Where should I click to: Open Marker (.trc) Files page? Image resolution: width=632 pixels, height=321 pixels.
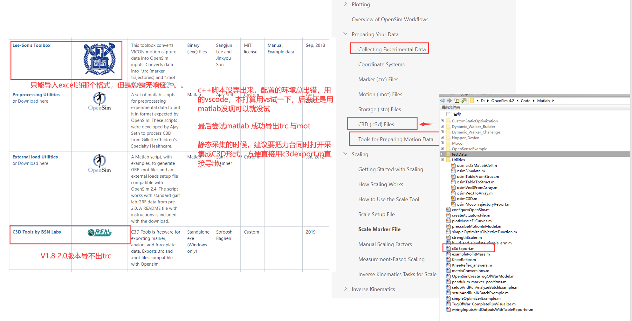378,79
